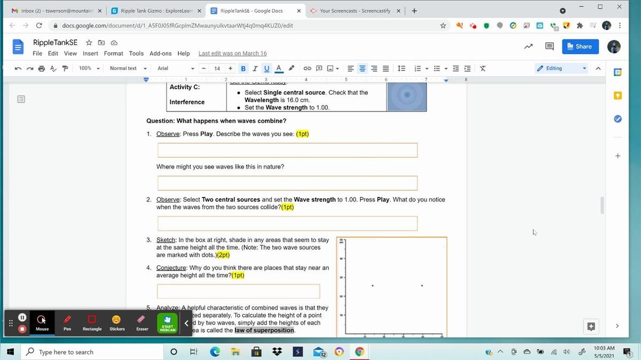The width and height of the screenshot is (641, 360).
Task: Open the Normal text style dropdown
Action: tap(127, 68)
